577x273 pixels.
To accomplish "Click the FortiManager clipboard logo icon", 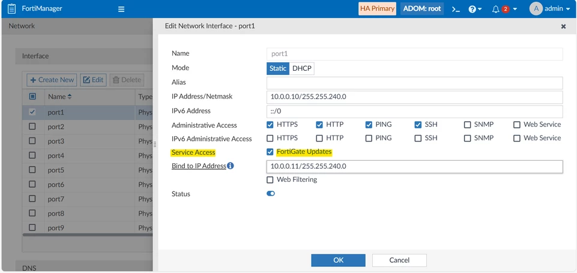I will pyautogui.click(x=12, y=8).
